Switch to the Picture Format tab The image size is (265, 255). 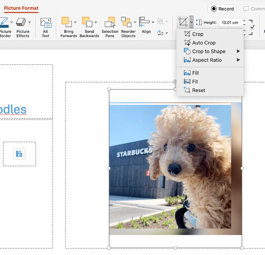(21, 8)
